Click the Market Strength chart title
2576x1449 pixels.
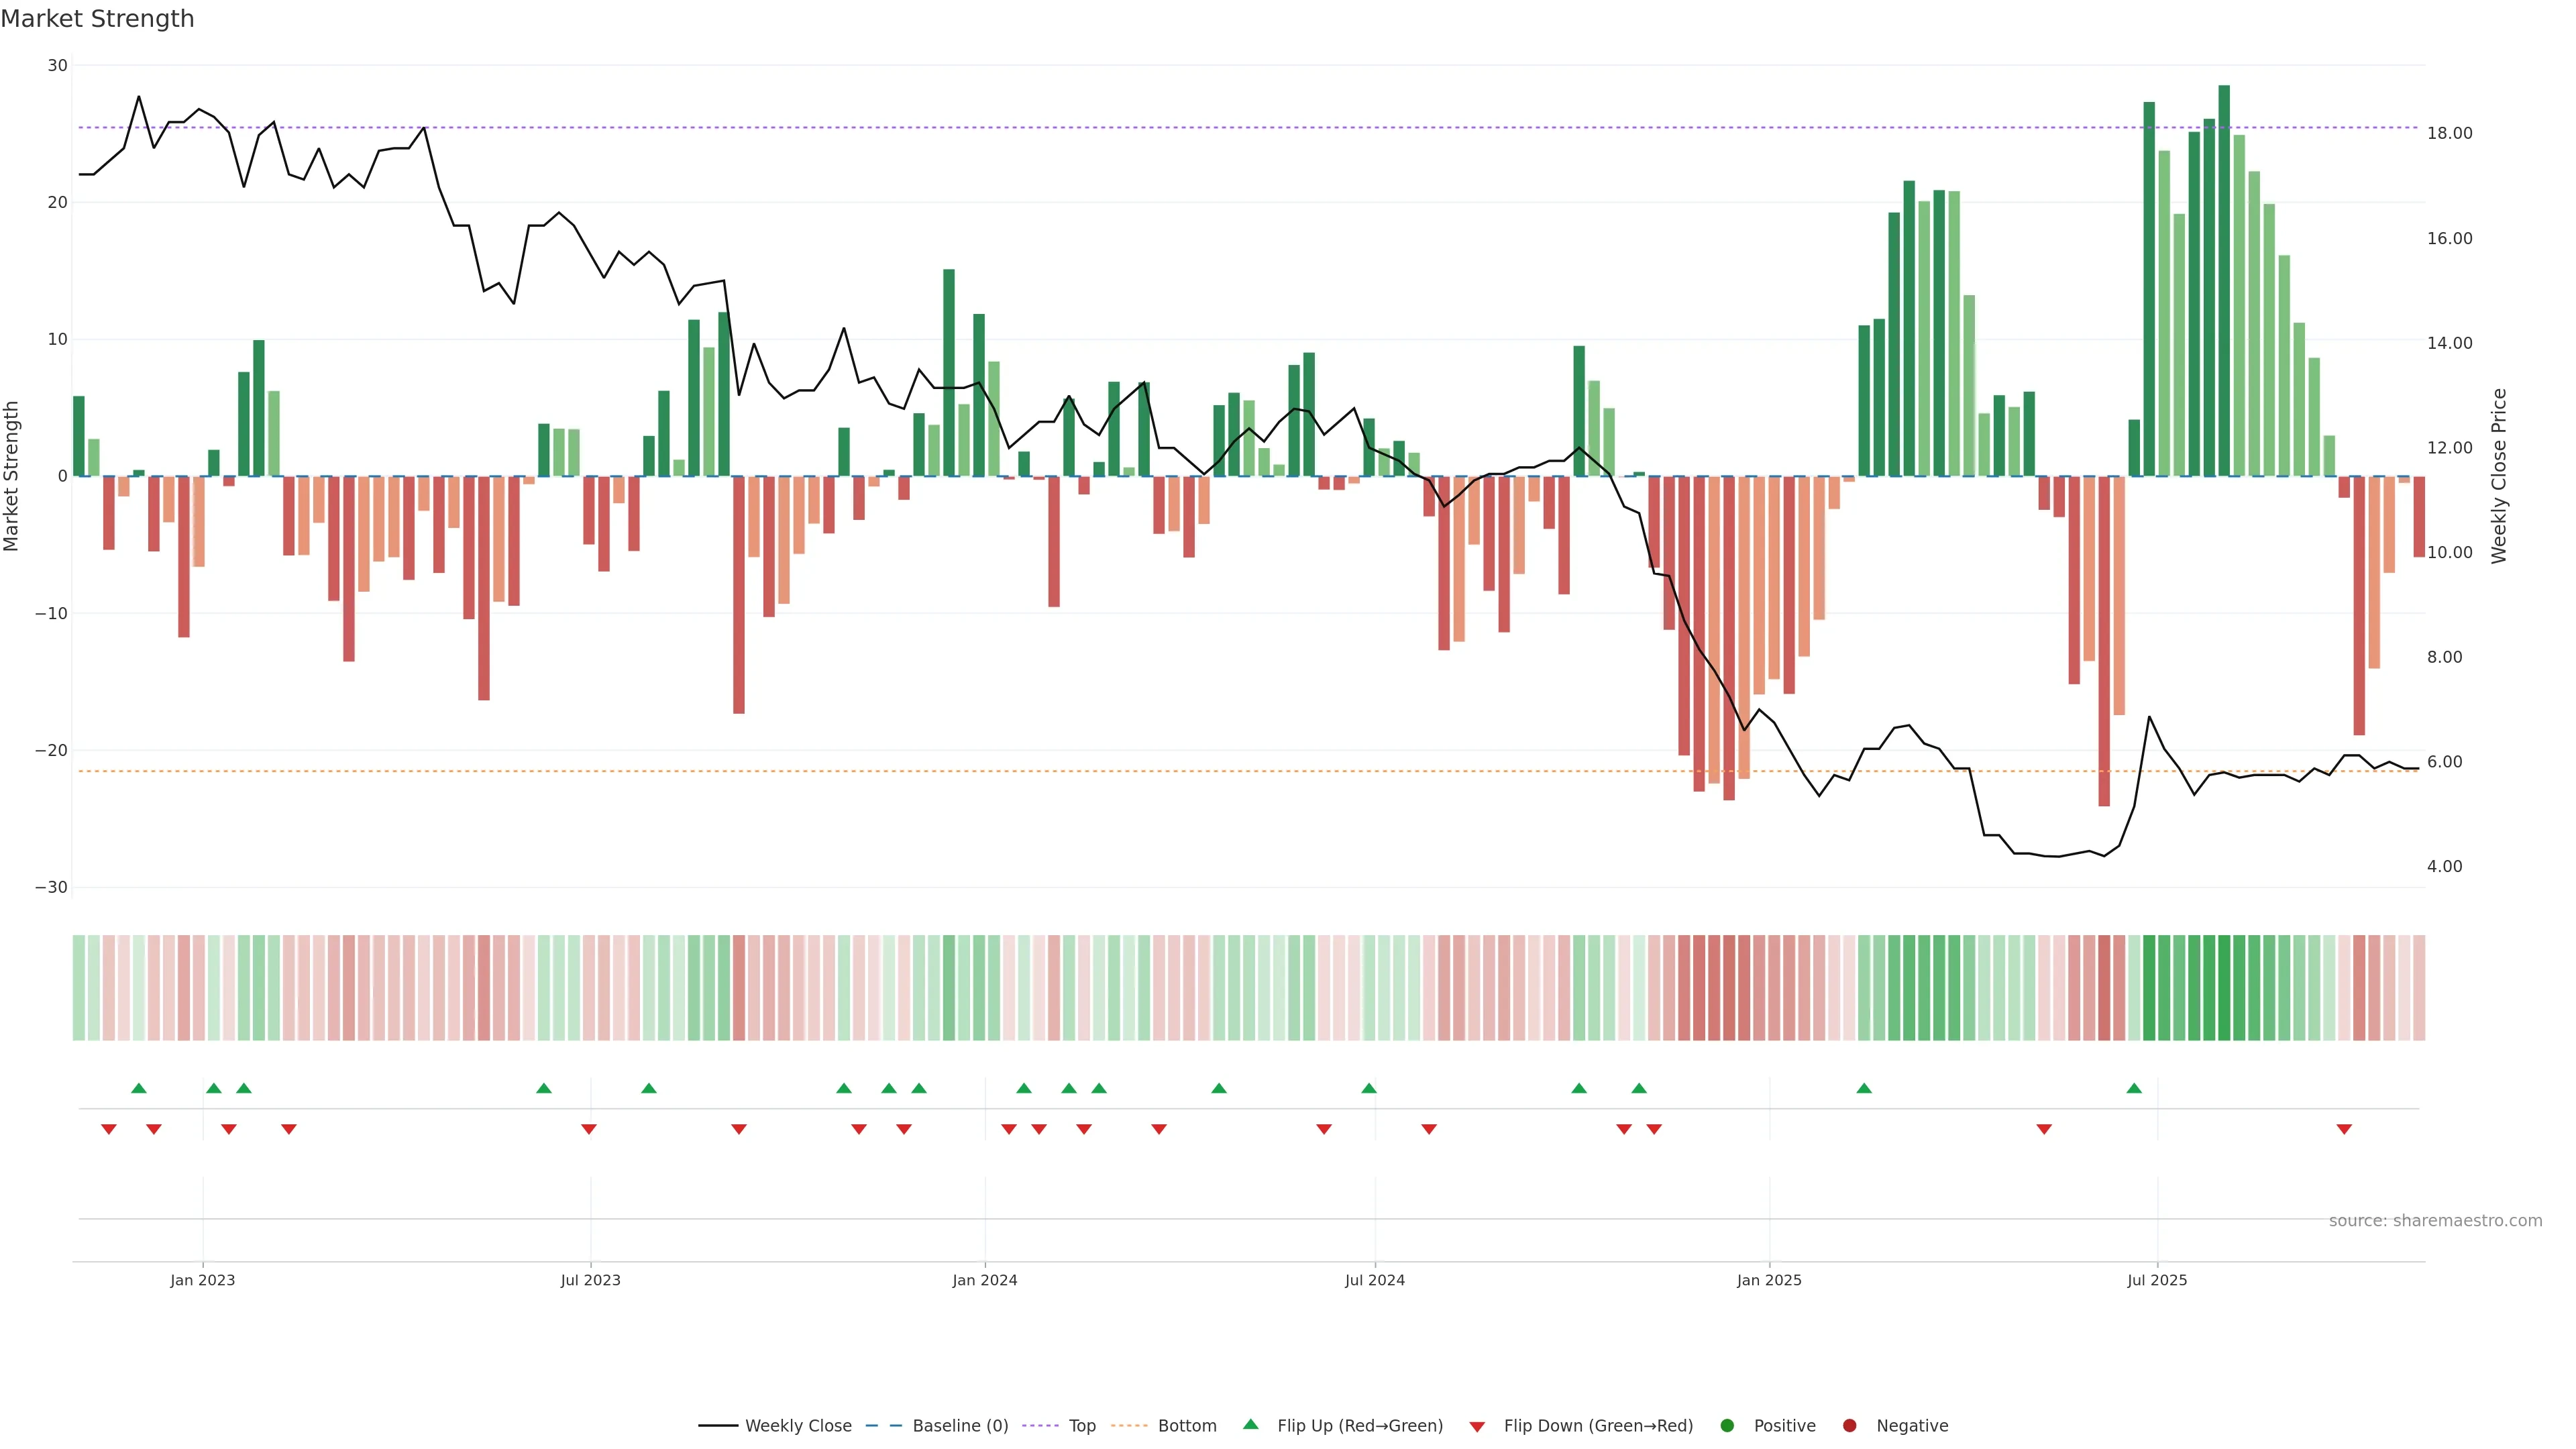coord(97,19)
